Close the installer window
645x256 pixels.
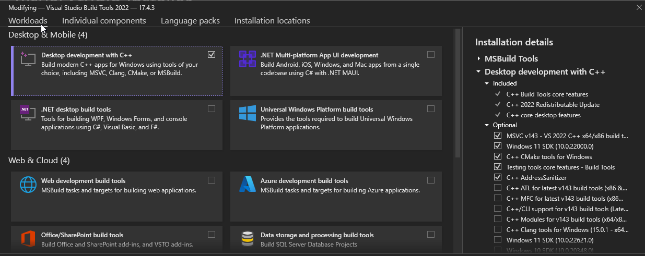639,7
